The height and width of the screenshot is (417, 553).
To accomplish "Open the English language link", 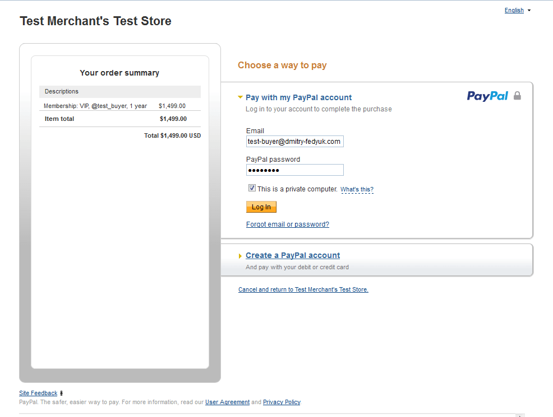I will point(514,10).
